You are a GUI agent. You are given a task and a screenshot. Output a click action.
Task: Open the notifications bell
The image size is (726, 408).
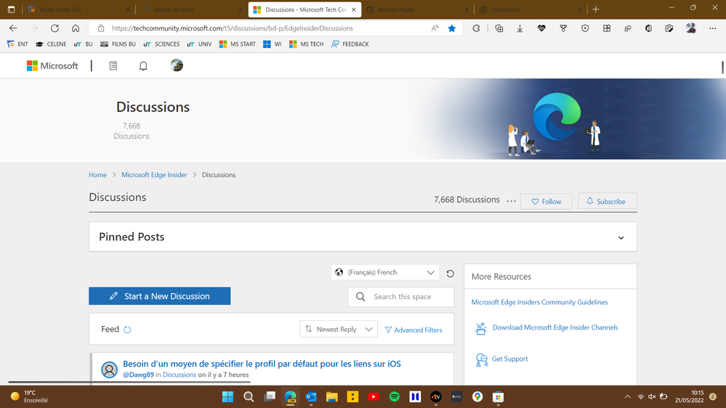(143, 65)
